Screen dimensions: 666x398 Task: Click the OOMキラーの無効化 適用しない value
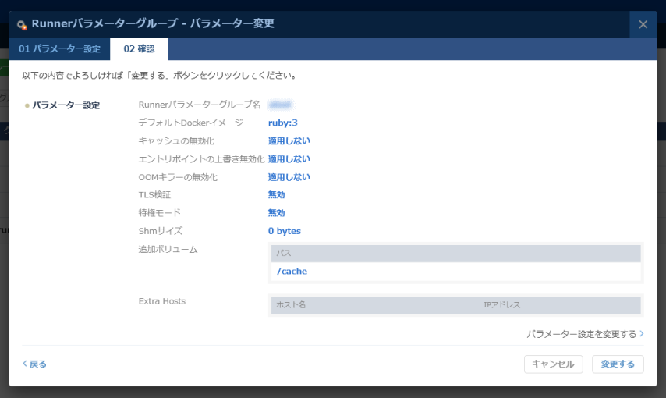289,177
